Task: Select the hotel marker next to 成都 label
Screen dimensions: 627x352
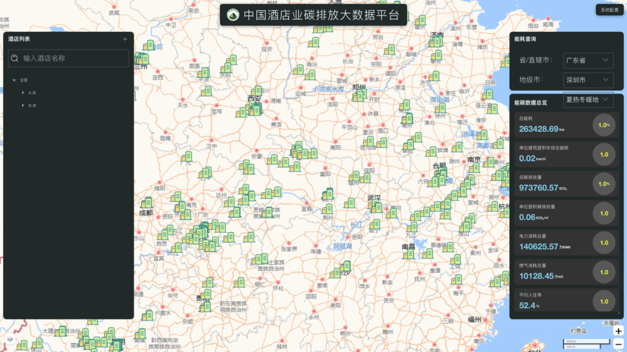Action: pos(147,203)
